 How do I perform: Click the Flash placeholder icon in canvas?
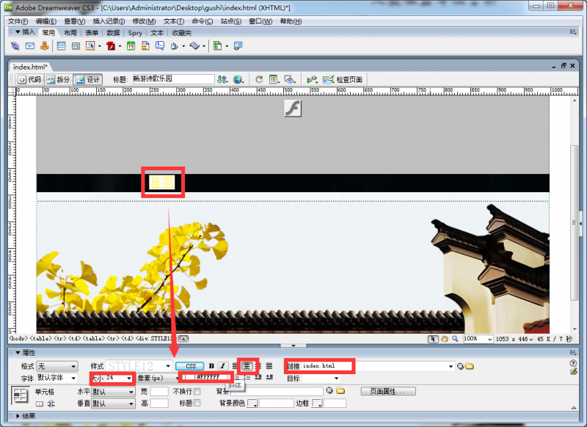click(293, 109)
